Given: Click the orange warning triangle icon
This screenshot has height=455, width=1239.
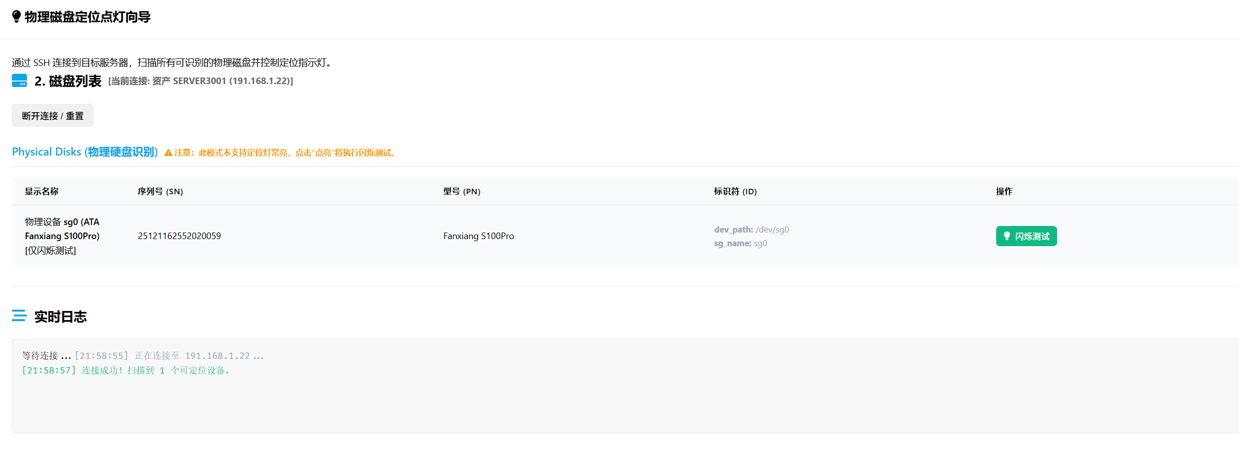Looking at the screenshot, I should click(x=168, y=153).
